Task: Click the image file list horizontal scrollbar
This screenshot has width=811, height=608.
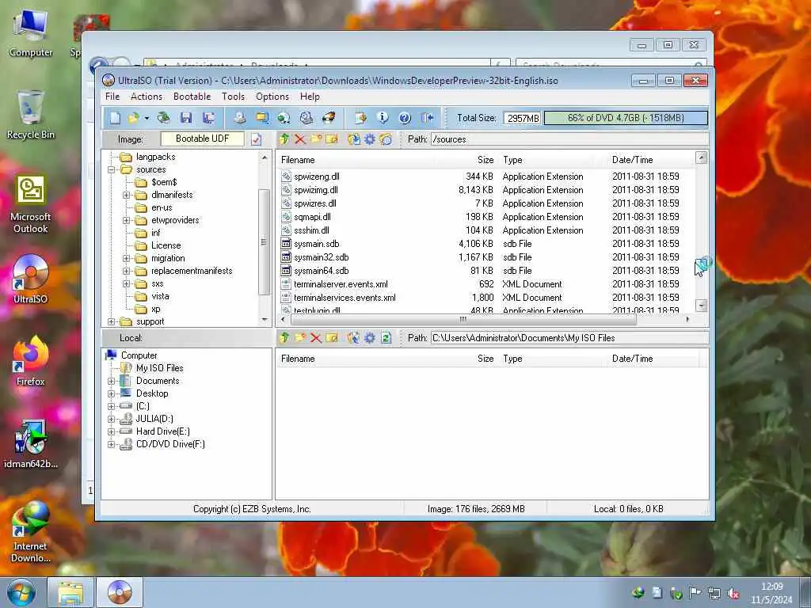Action: [463, 320]
